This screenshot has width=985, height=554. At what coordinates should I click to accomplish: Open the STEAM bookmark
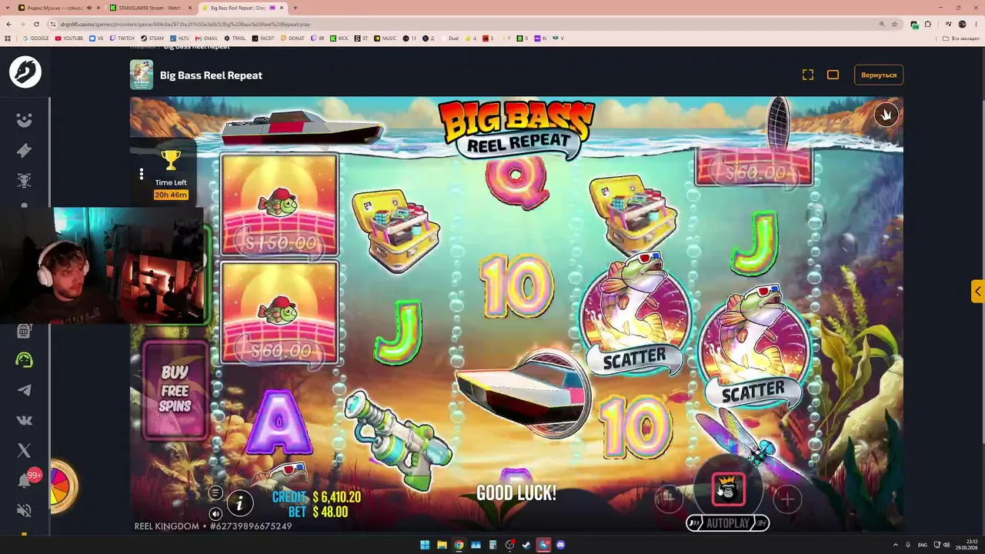(x=152, y=38)
